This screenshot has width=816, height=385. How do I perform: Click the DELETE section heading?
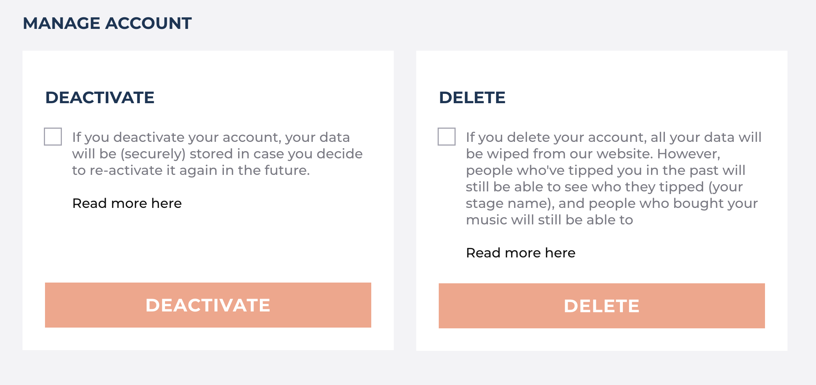pos(472,98)
